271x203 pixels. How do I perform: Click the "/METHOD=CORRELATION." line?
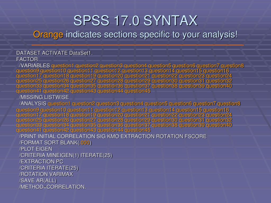pyautogui.click(x=52, y=187)
